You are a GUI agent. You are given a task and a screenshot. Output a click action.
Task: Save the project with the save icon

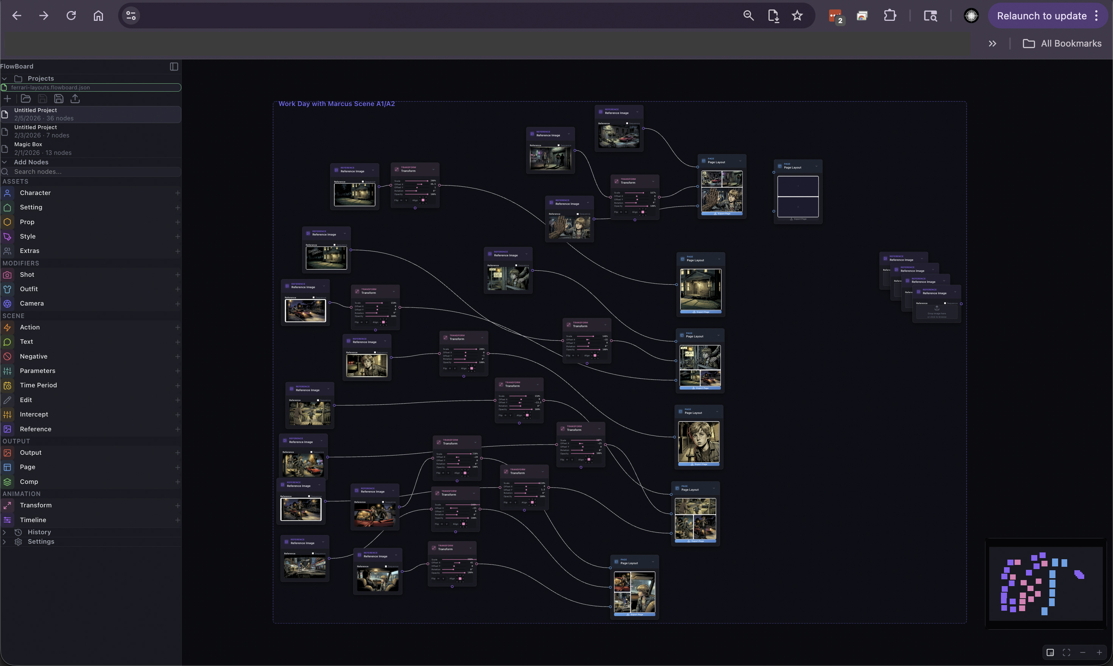pyautogui.click(x=43, y=99)
